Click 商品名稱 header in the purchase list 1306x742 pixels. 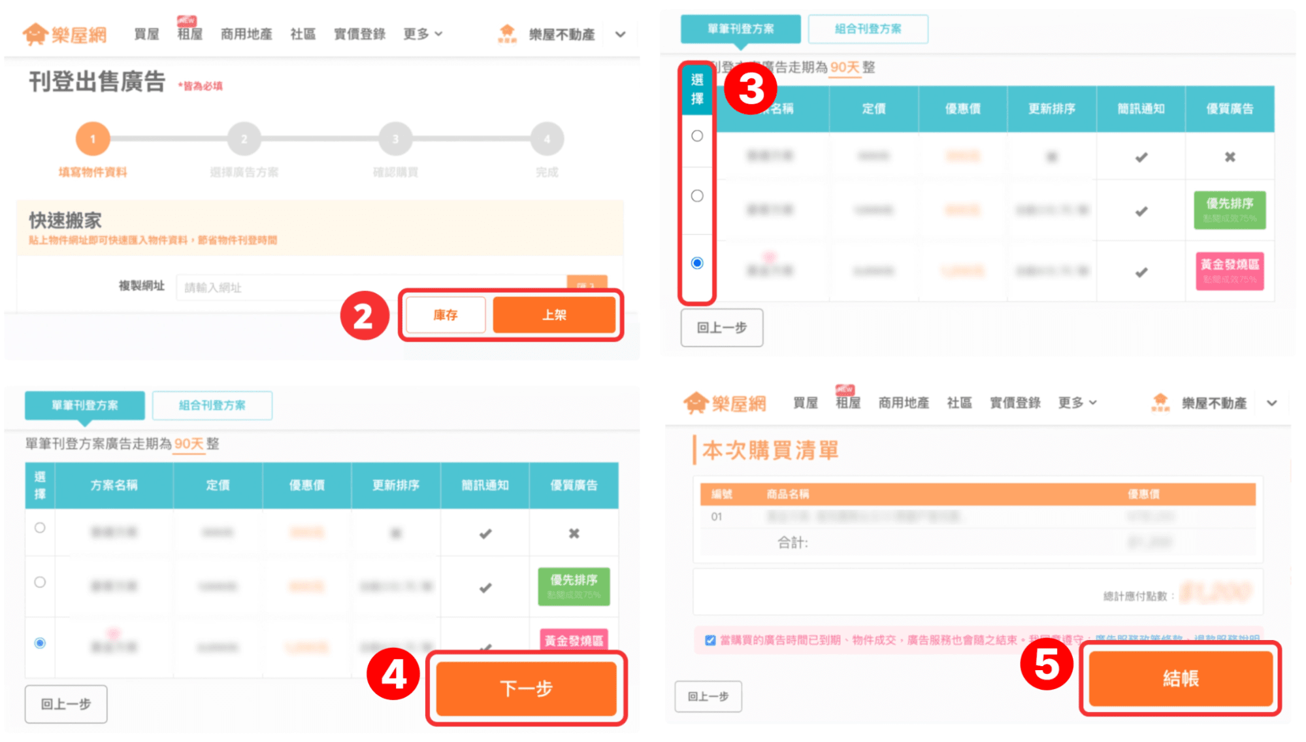tap(788, 494)
